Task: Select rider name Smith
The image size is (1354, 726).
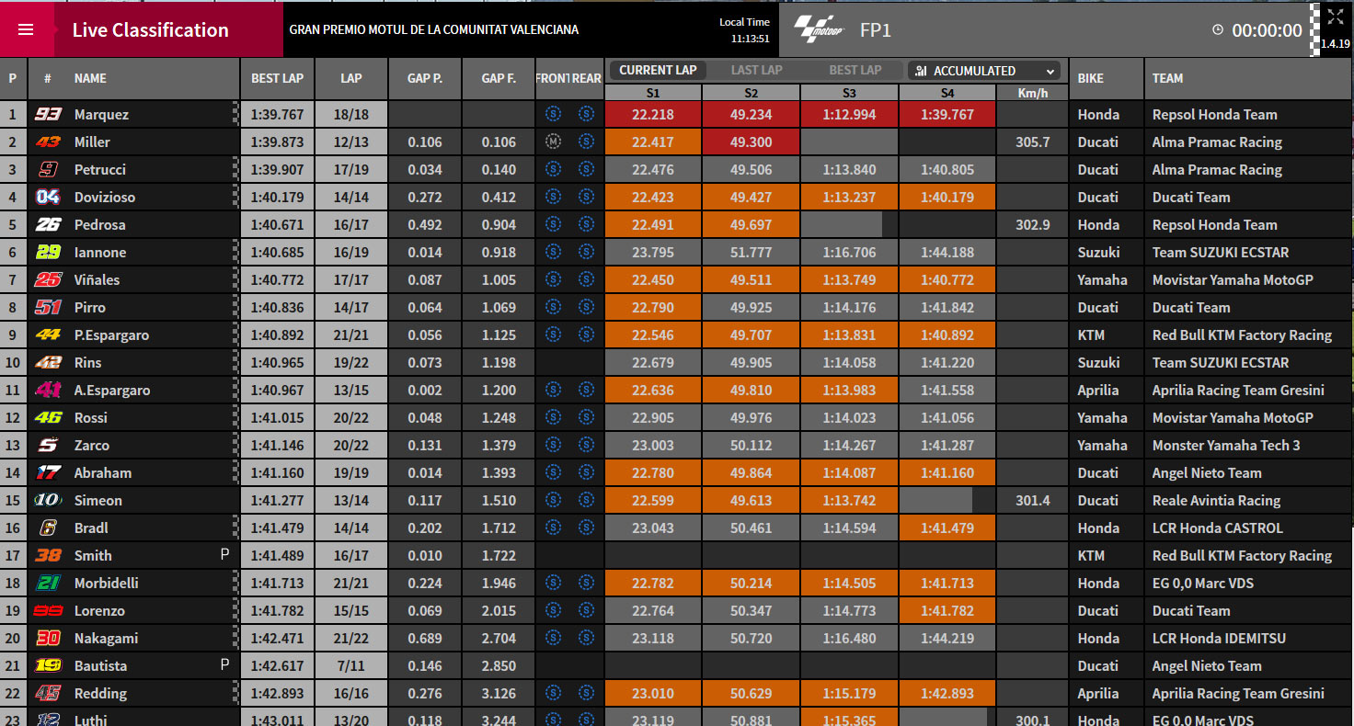Action: pos(93,555)
